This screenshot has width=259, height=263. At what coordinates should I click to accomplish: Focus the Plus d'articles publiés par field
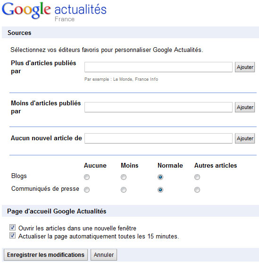tap(159, 67)
